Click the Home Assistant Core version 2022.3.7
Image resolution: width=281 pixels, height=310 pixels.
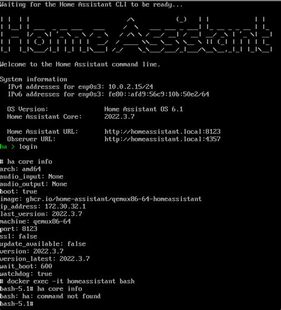119,116
